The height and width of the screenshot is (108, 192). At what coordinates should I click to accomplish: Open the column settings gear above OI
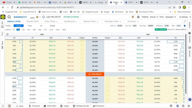[x=7, y=34]
